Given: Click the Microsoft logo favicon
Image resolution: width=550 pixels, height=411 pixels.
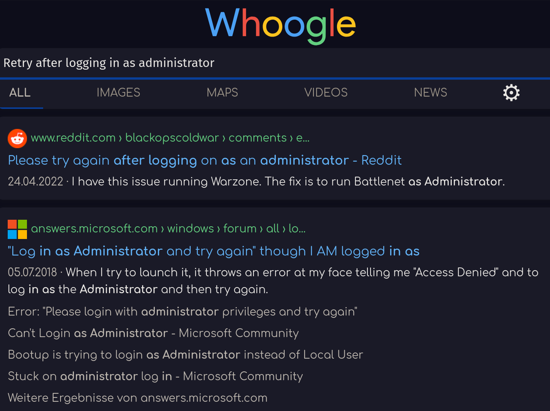Looking at the screenshot, I should (x=17, y=229).
